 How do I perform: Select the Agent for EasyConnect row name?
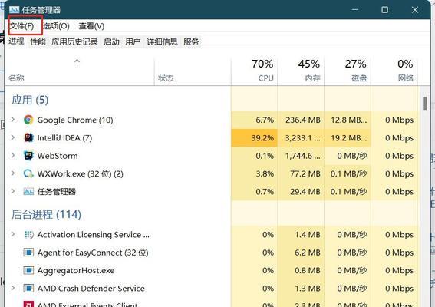tap(93, 253)
